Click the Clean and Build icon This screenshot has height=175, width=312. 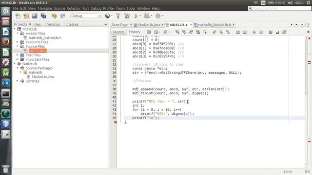tap(127, 16)
